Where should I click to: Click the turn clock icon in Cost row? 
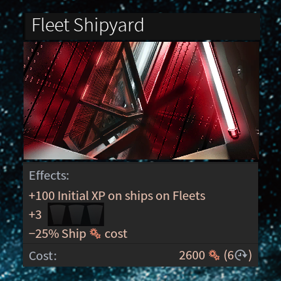(242, 255)
